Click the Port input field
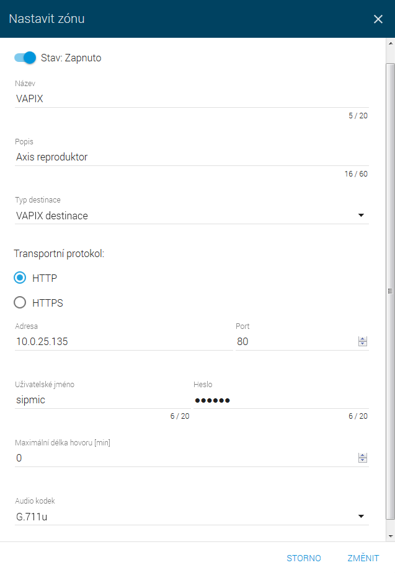This screenshot has height=573, width=395. pyautogui.click(x=296, y=341)
